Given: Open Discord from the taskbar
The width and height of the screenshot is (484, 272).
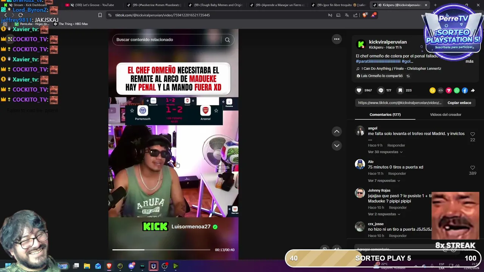Looking at the screenshot, I should pyautogui.click(x=131, y=266).
